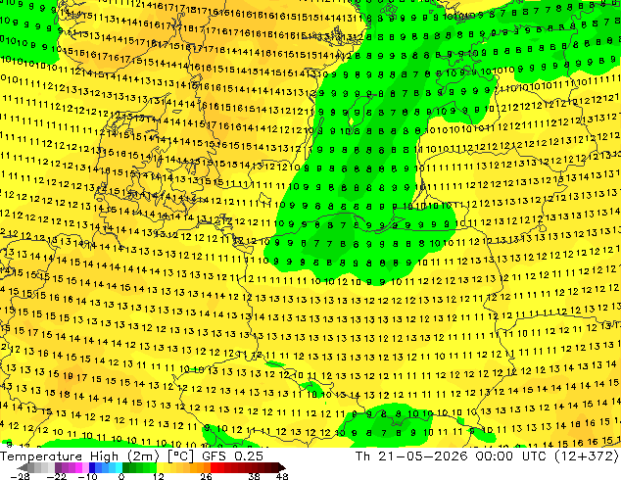Click the dark green swatch above 0
This screenshot has width=621, height=480.
pyautogui.click(x=126, y=467)
